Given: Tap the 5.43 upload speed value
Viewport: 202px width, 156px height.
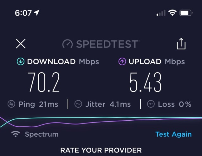Looking at the screenshot, I should pyautogui.click(x=145, y=82).
